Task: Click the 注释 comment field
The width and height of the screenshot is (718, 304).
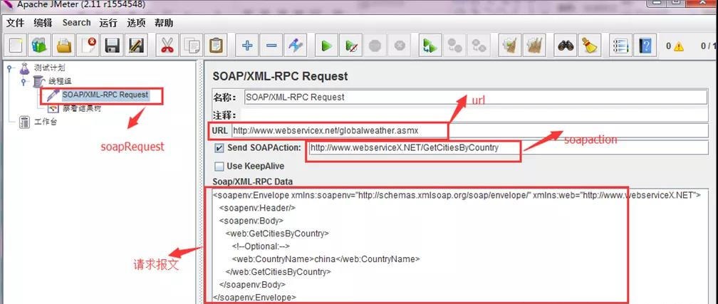Action: coord(474,115)
